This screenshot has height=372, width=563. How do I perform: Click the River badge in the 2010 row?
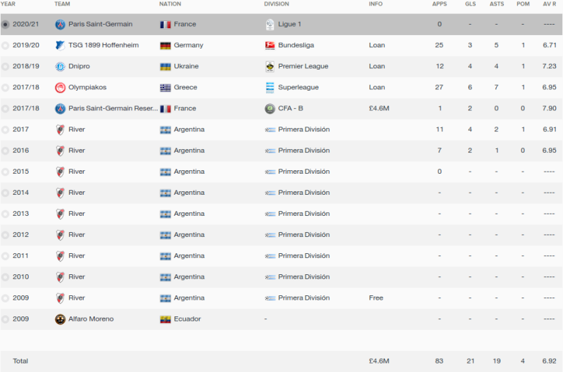[x=60, y=277]
